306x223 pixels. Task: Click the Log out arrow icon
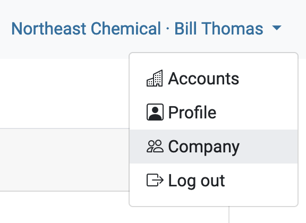point(155,180)
